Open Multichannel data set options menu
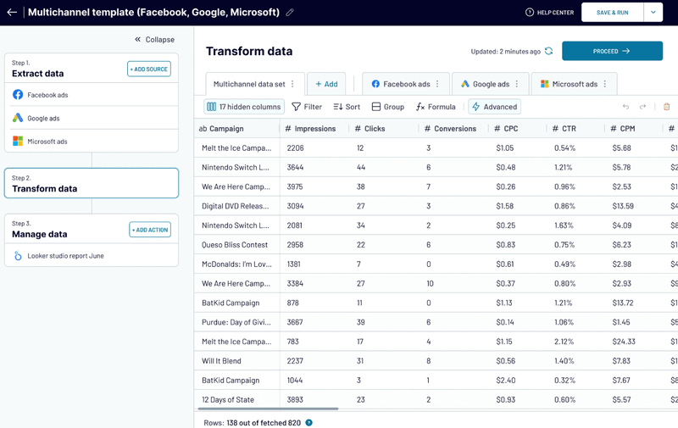678x428 pixels. tap(292, 85)
